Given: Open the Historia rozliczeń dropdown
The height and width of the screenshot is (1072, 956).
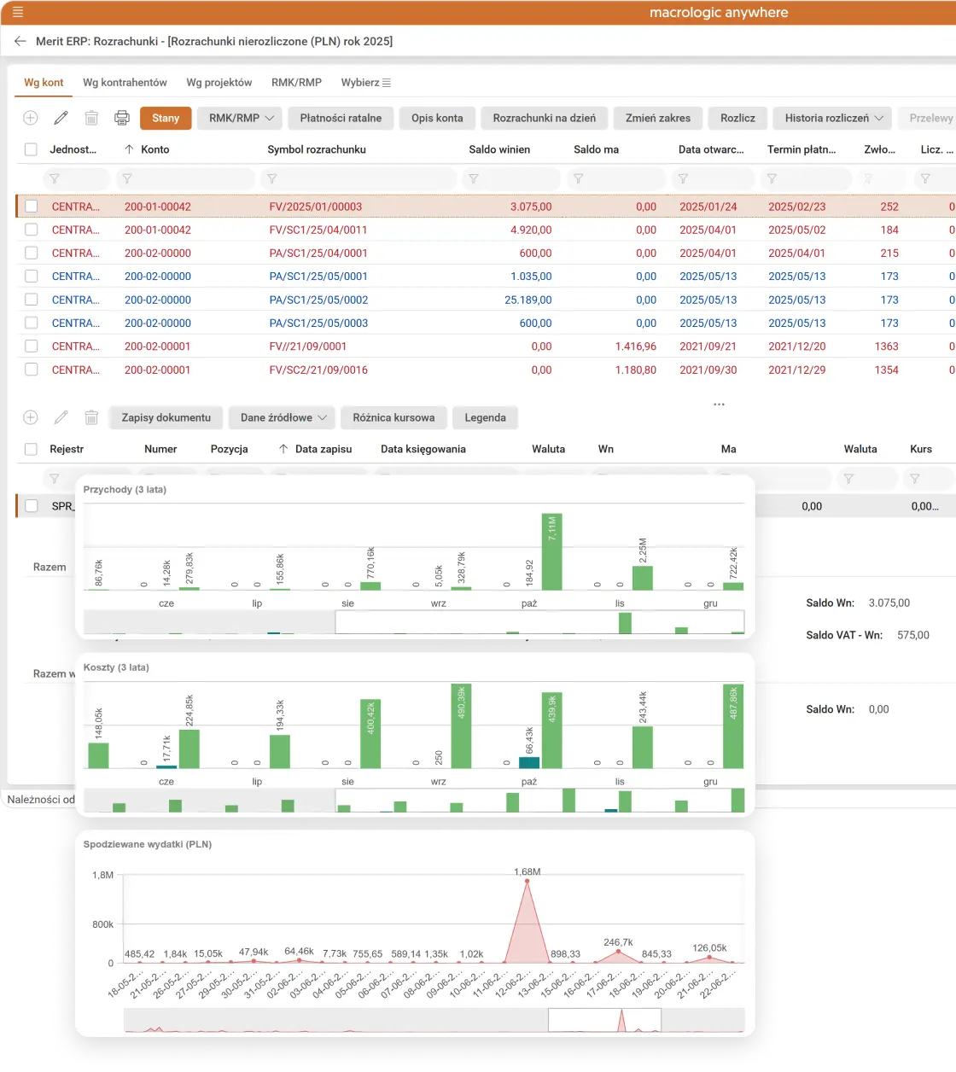Looking at the screenshot, I should [832, 118].
